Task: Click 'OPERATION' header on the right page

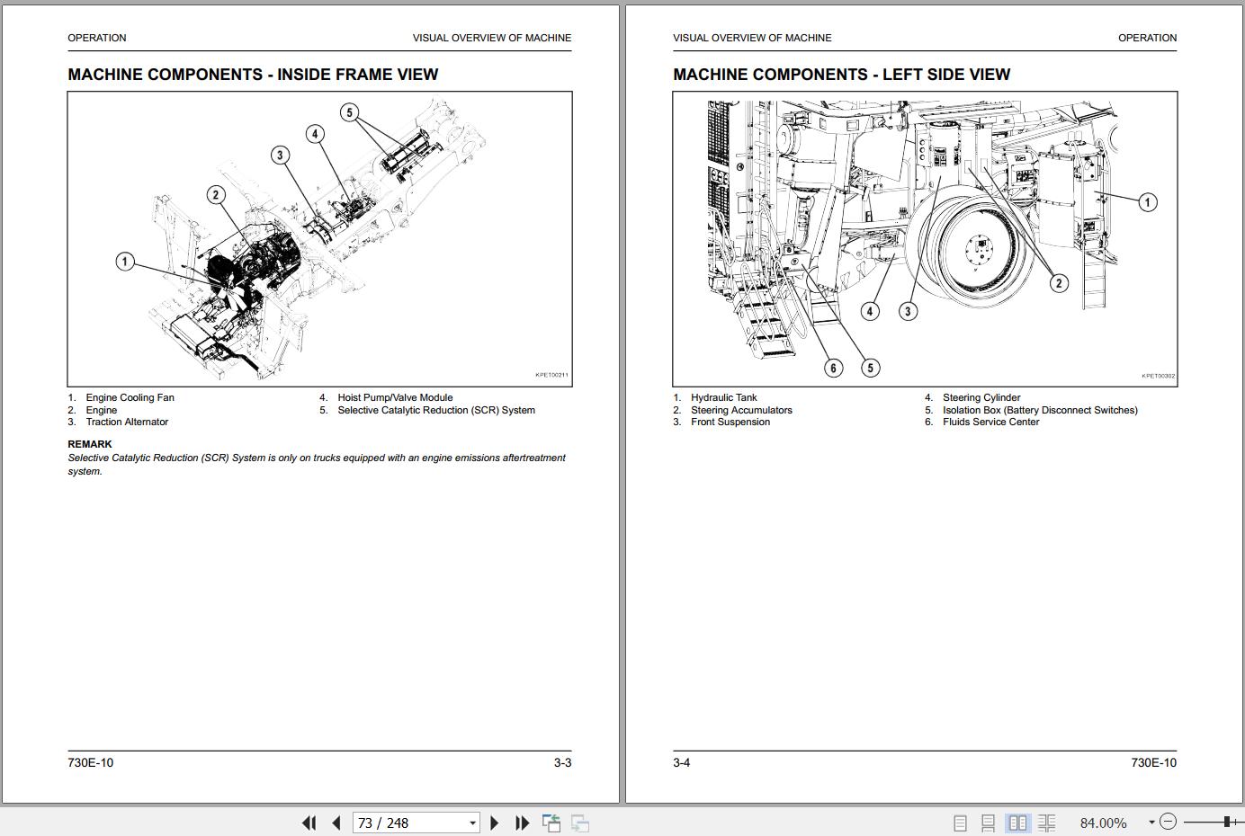Action: [1147, 38]
